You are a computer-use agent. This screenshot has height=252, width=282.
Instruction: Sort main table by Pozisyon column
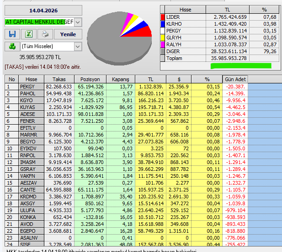pos(90,79)
